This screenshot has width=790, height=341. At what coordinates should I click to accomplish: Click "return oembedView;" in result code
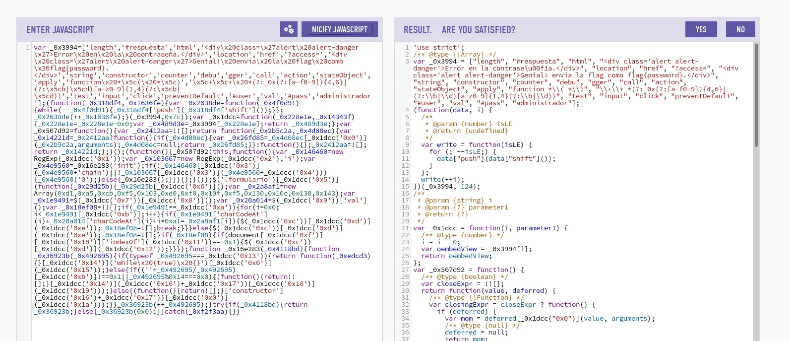point(456,256)
